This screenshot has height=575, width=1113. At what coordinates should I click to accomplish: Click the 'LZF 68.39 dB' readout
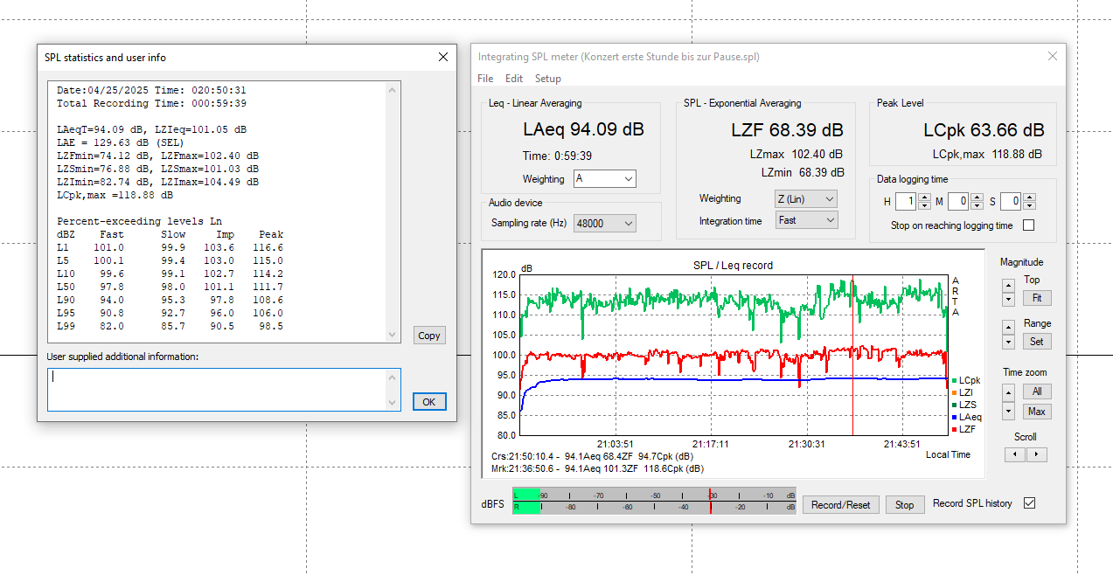(788, 130)
